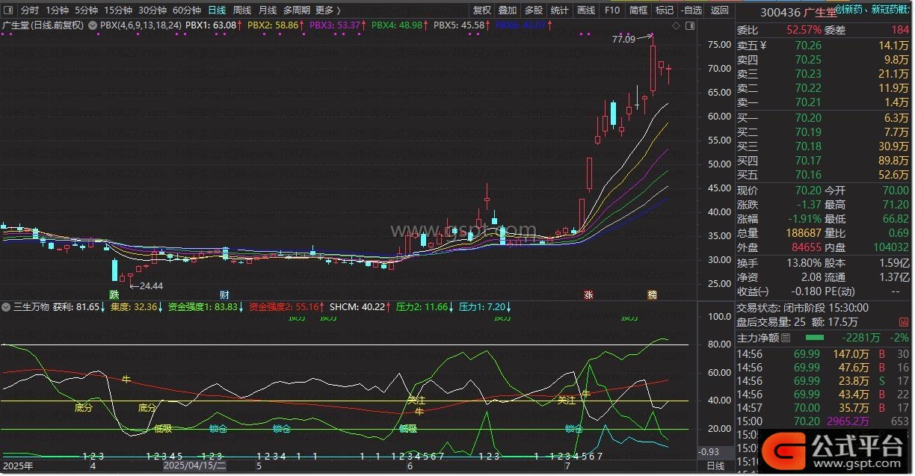This screenshot has width=915, height=476.
Task: Click the 返回 back button
Action: point(720,10)
